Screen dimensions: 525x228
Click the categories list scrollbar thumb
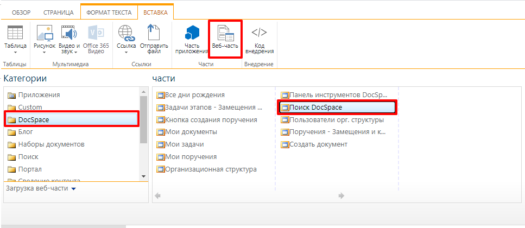click(143, 120)
